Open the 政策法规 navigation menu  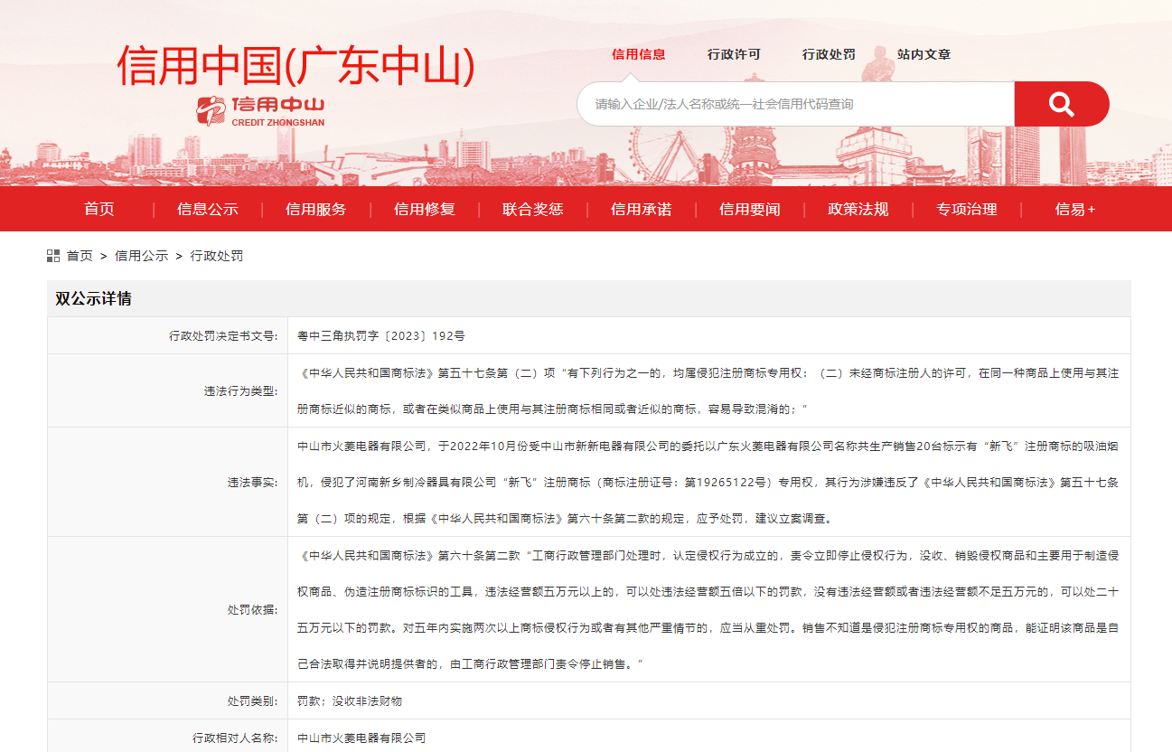tap(858, 209)
